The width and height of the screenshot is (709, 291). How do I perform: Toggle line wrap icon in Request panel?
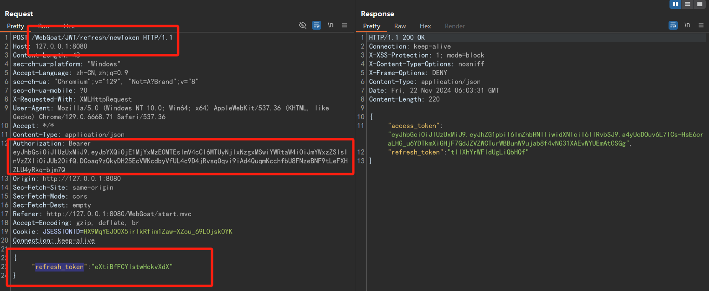317,25
